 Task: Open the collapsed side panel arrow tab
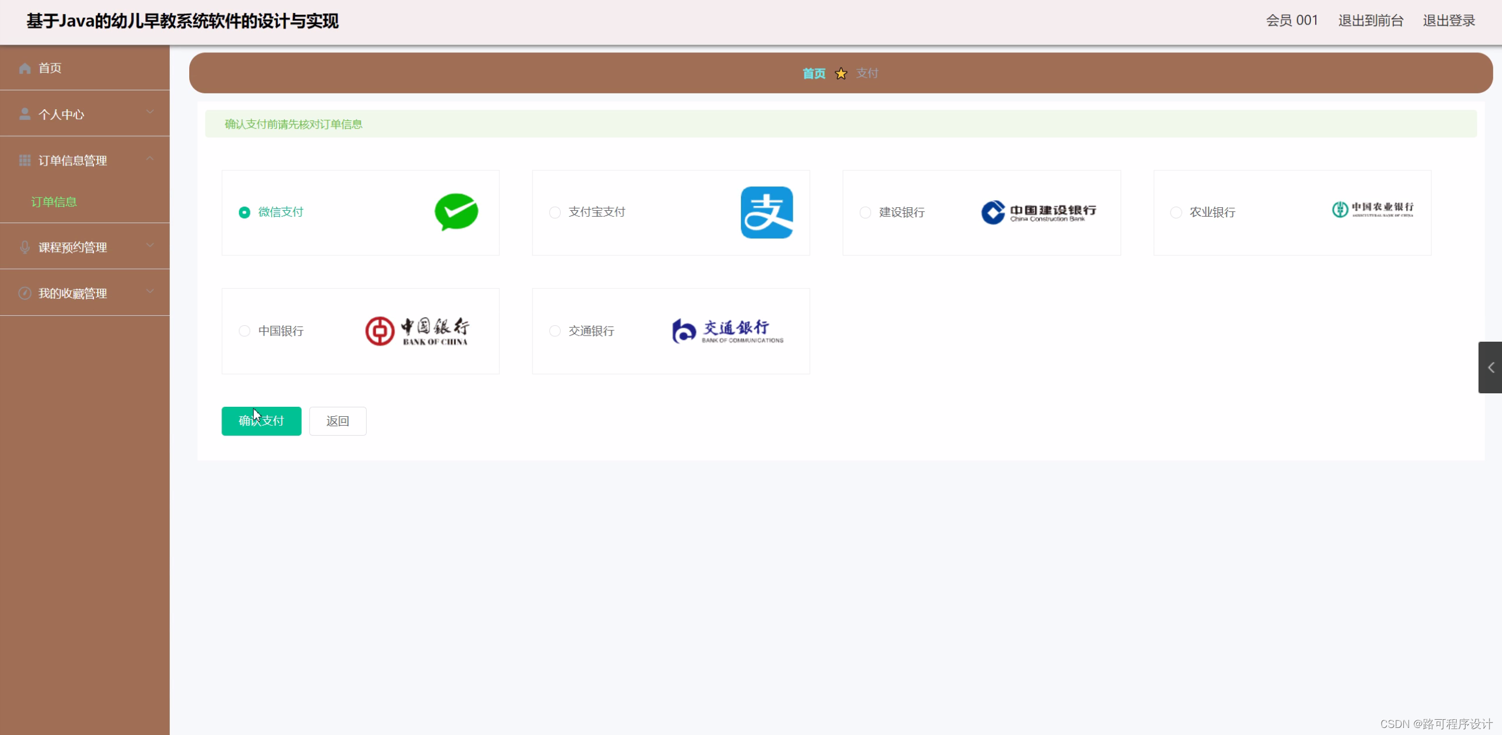coord(1490,367)
